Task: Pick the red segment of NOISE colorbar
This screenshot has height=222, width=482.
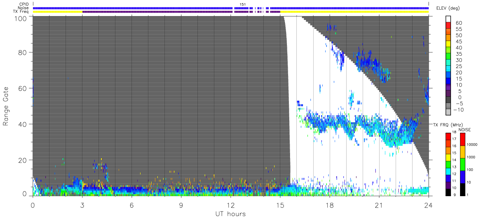Action: (x=463, y=139)
